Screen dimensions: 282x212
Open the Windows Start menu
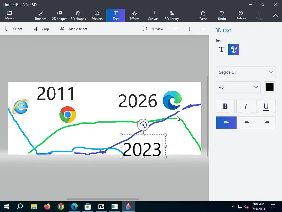(x=7, y=206)
